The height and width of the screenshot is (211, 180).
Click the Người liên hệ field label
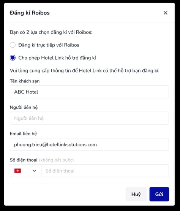[x=24, y=107]
